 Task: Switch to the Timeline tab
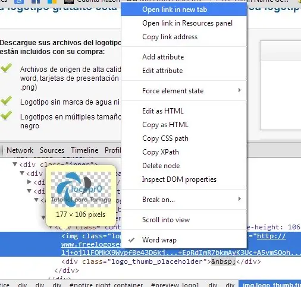click(84, 150)
